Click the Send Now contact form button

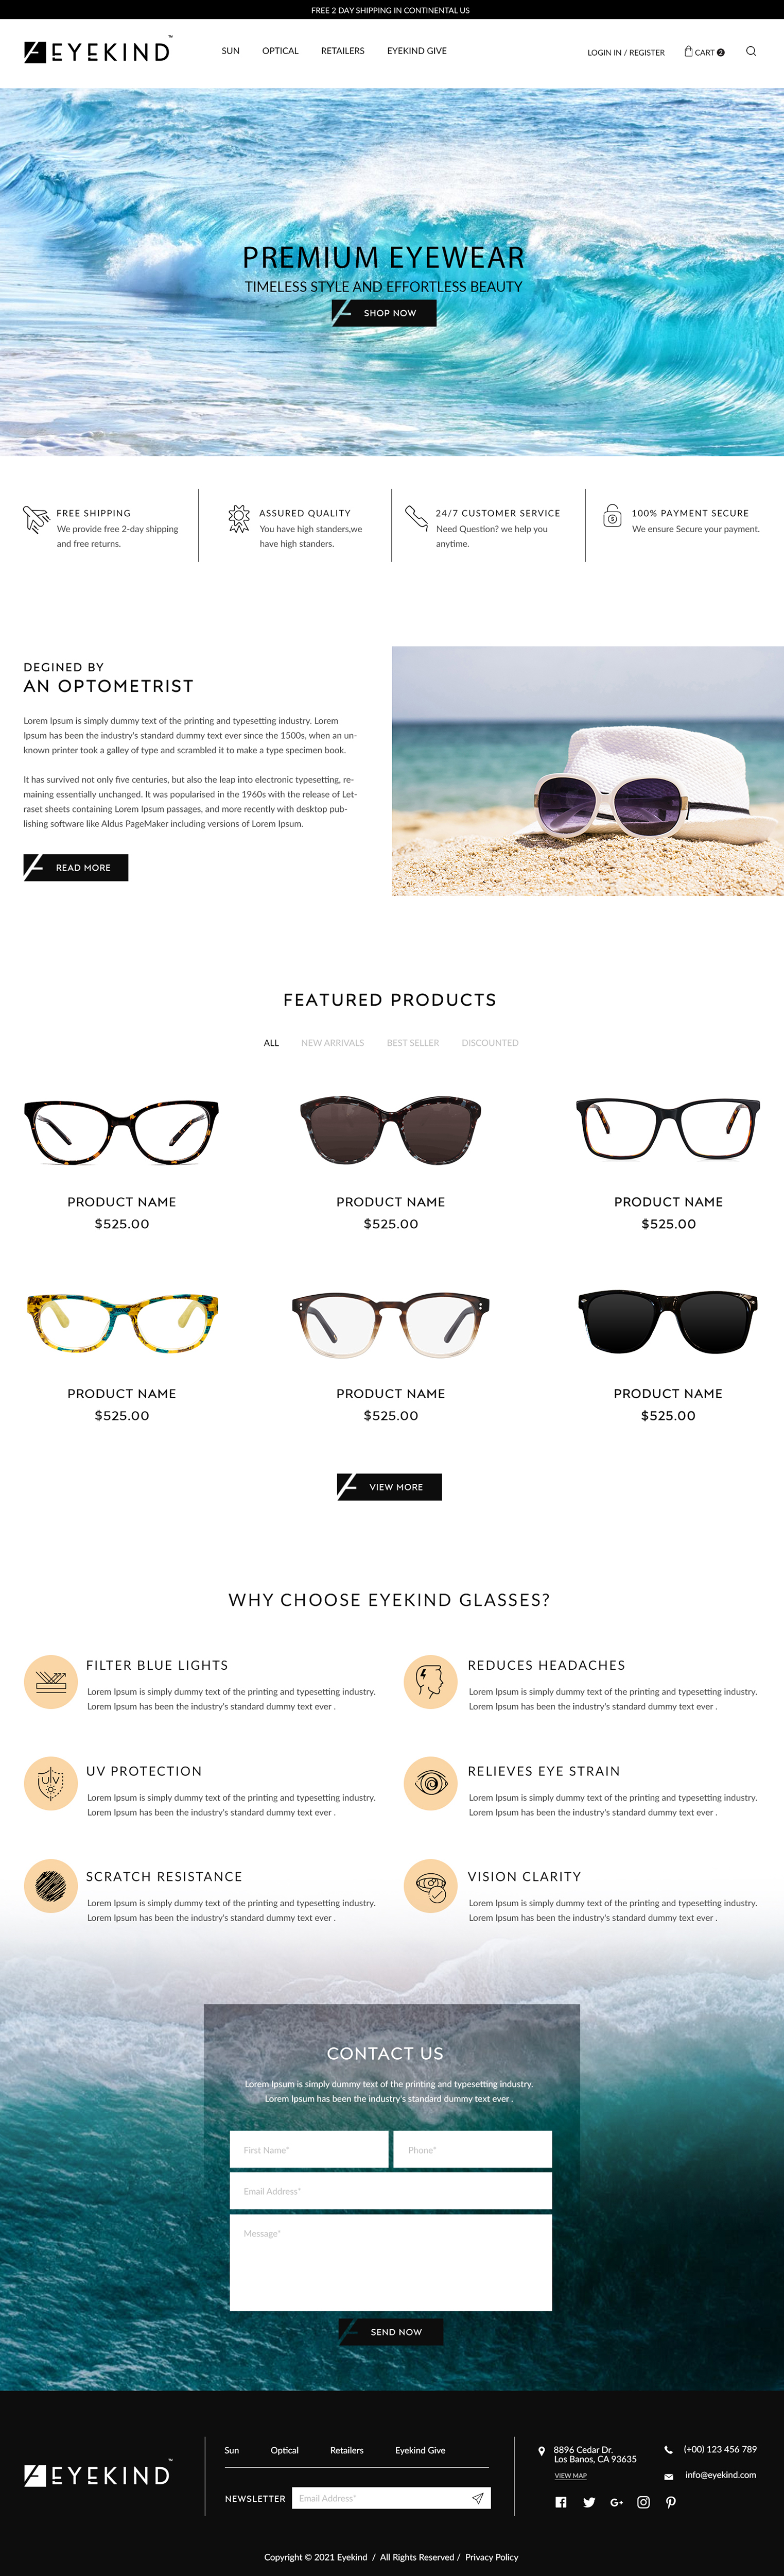(x=391, y=2332)
